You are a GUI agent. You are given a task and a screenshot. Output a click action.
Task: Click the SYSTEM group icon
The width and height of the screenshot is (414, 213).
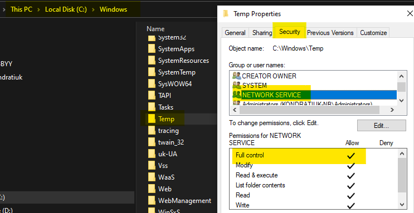tap(237, 86)
